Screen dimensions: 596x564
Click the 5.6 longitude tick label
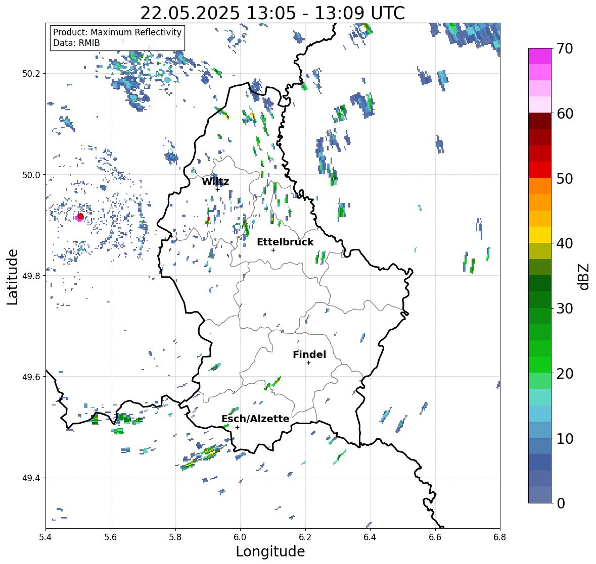111,537
